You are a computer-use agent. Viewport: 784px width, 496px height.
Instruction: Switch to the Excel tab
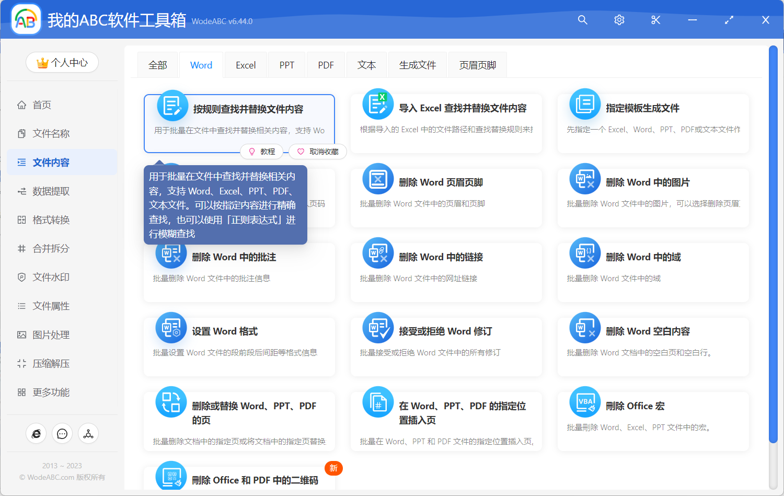[245, 64]
